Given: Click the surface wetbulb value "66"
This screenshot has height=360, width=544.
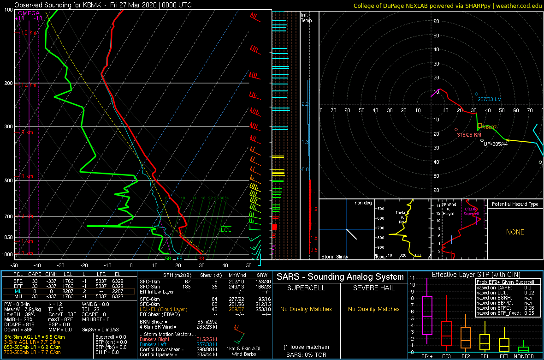Looking at the screenshot, I should click(x=179, y=258).
